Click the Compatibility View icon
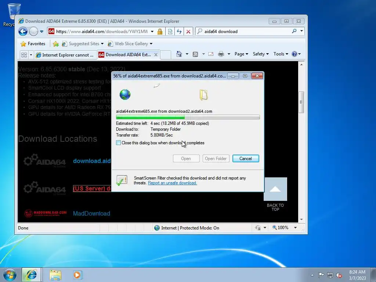 pos(170,32)
